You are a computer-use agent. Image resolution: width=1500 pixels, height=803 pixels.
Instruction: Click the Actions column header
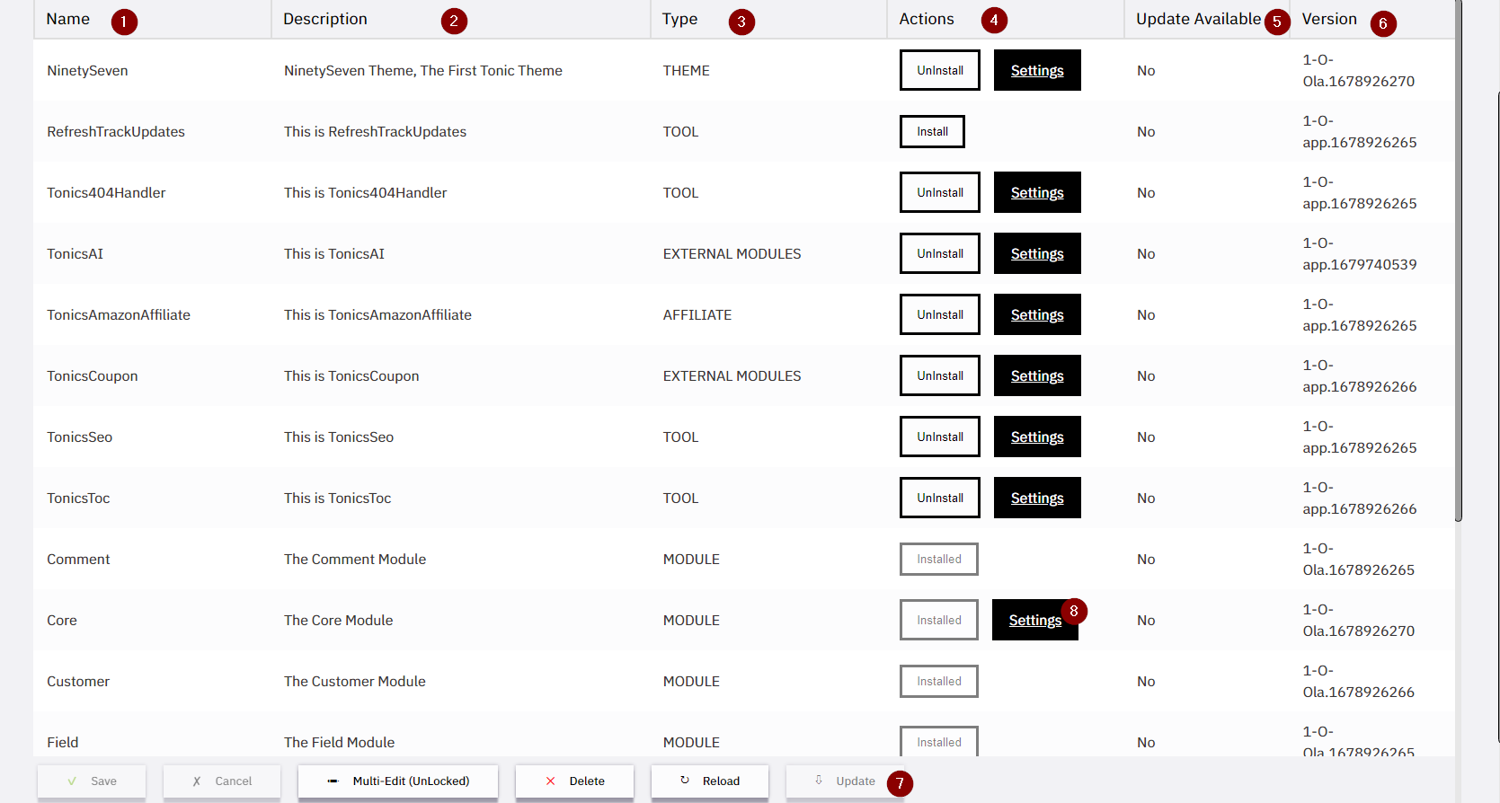point(1006,19)
